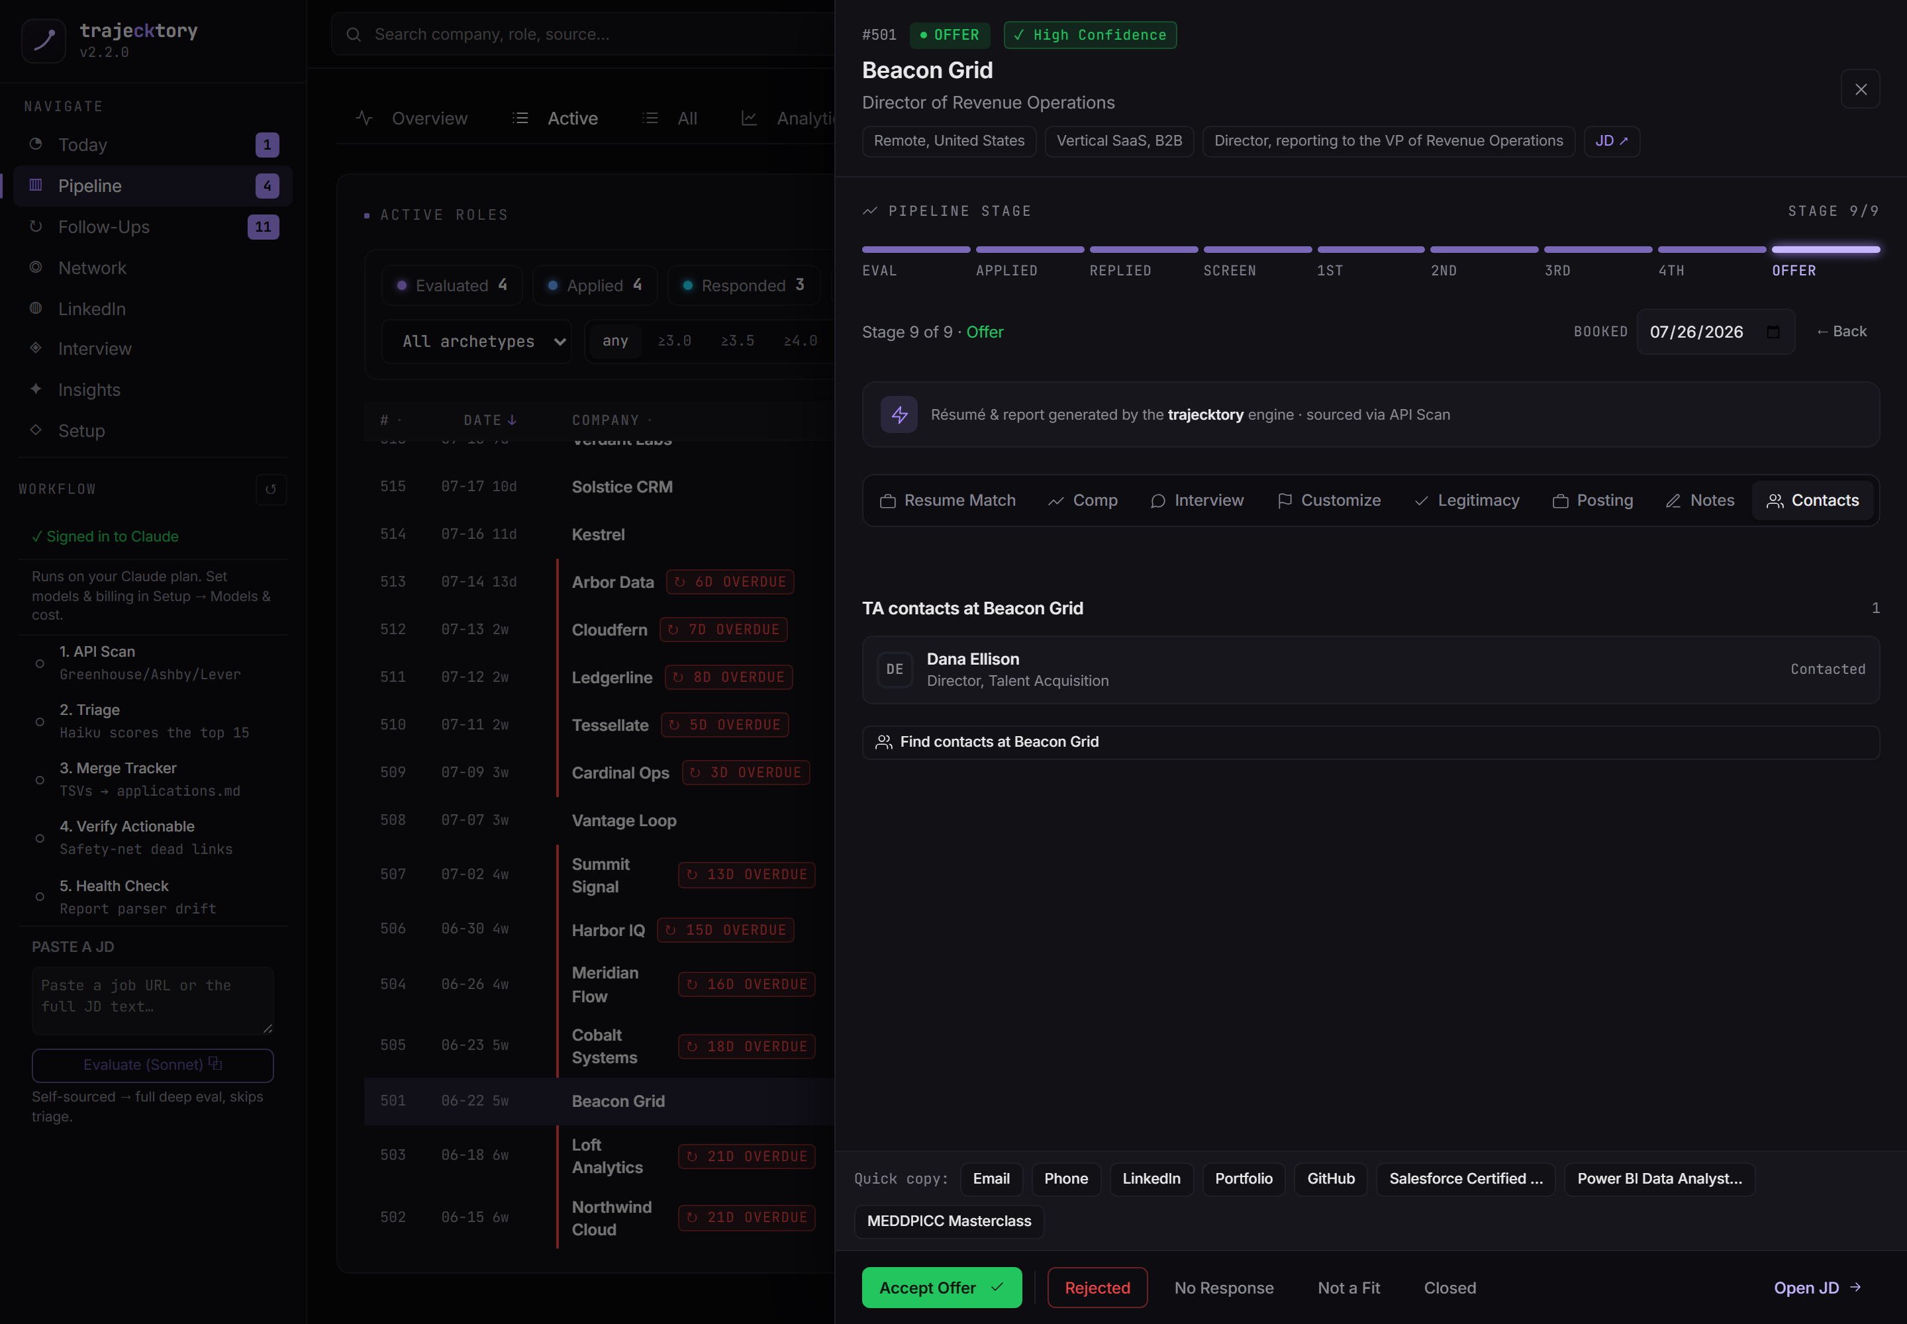Click Find contacts at Beacon Grid
The image size is (1907, 1324).
point(1371,743)
